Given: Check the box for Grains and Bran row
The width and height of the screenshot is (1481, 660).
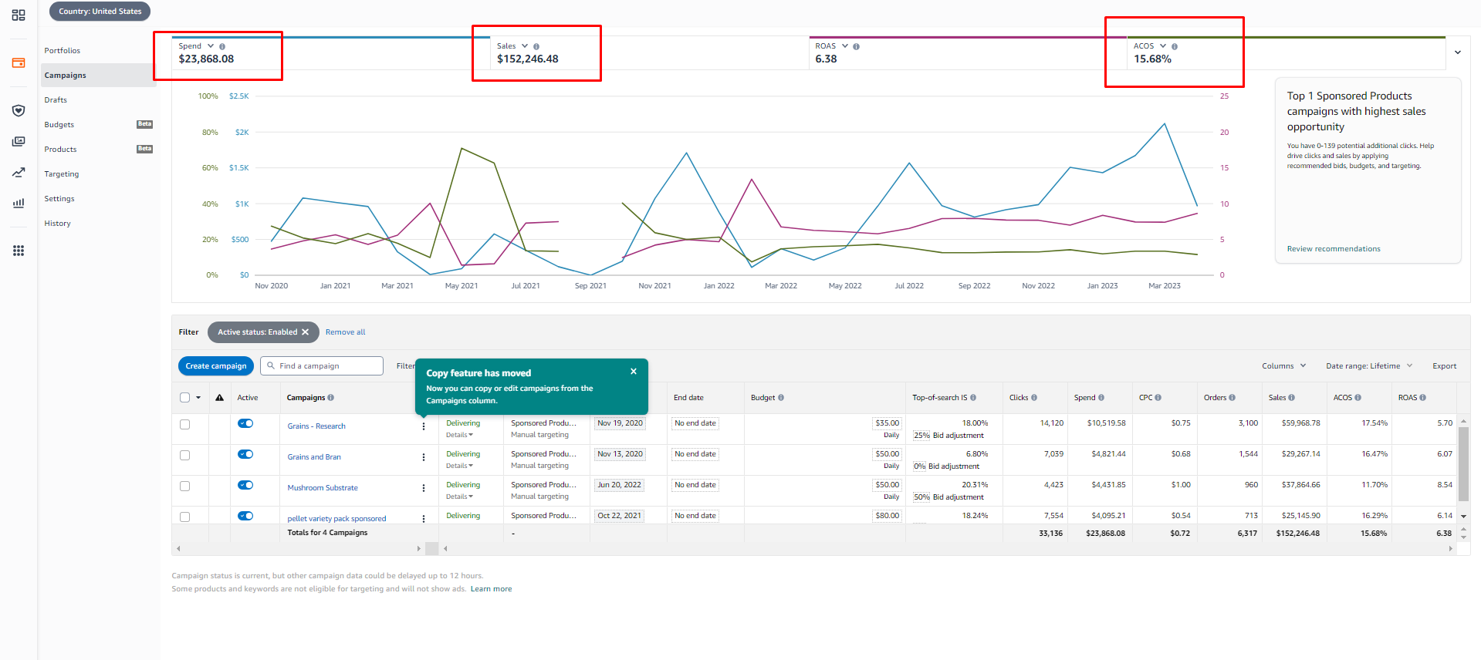Looking at the screenshot, I should coord(184,456).
